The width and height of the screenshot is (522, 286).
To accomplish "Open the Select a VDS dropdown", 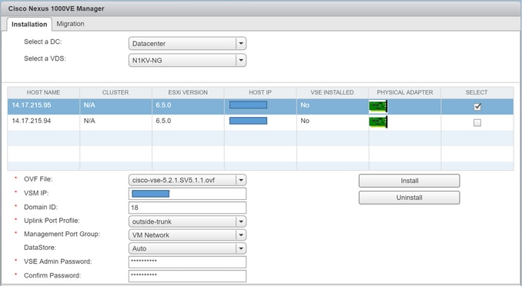I will pyautogui.click(x=187, y=60).
